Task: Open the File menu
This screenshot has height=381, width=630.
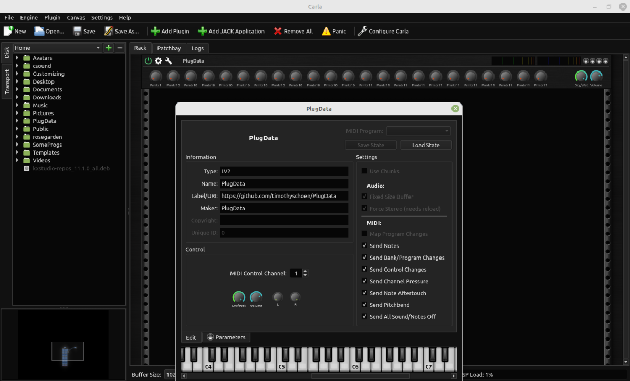Action: click(x=9, y=18)
